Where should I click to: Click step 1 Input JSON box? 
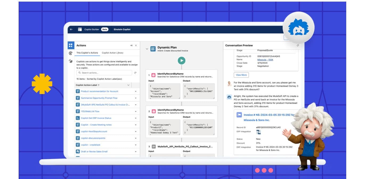click(164, 91)
